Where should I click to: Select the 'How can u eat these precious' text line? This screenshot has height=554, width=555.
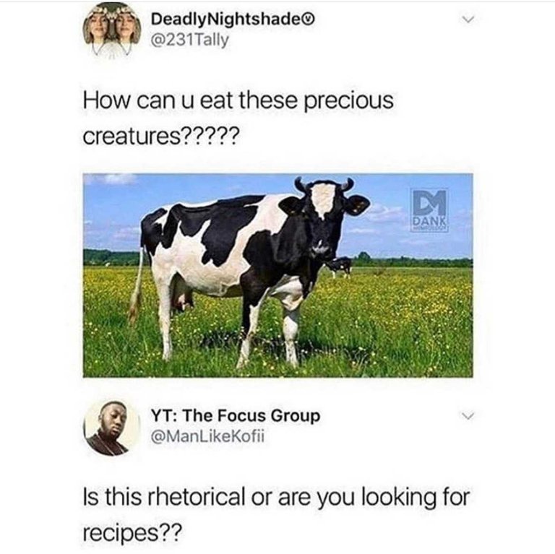pos(238,101)
